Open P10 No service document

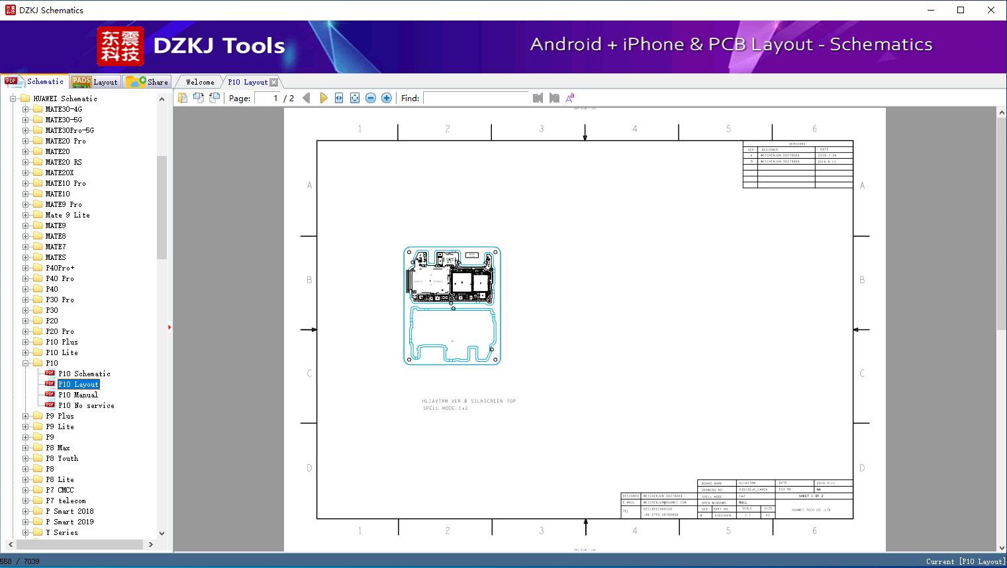point(86,405)
